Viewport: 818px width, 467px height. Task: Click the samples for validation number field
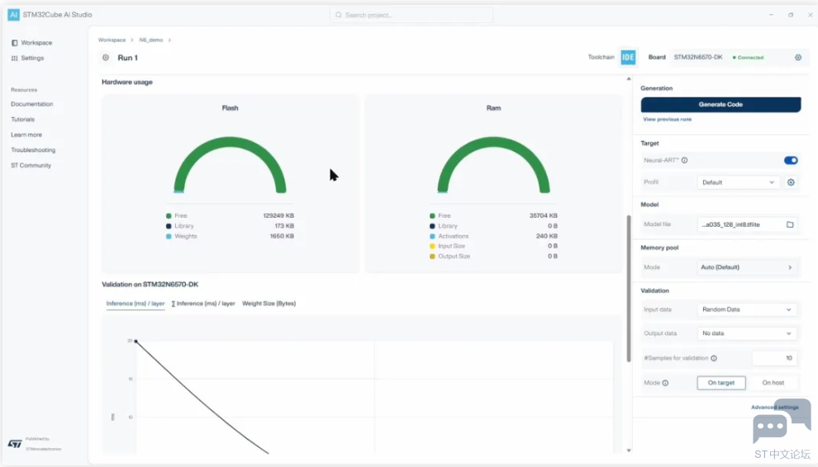775,358
